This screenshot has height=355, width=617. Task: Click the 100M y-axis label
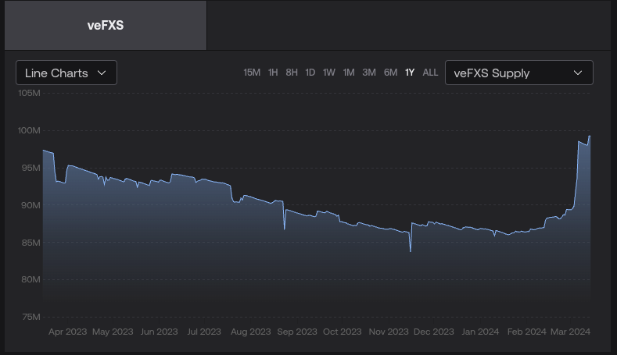pyautogui.click(x=29, y=130)
